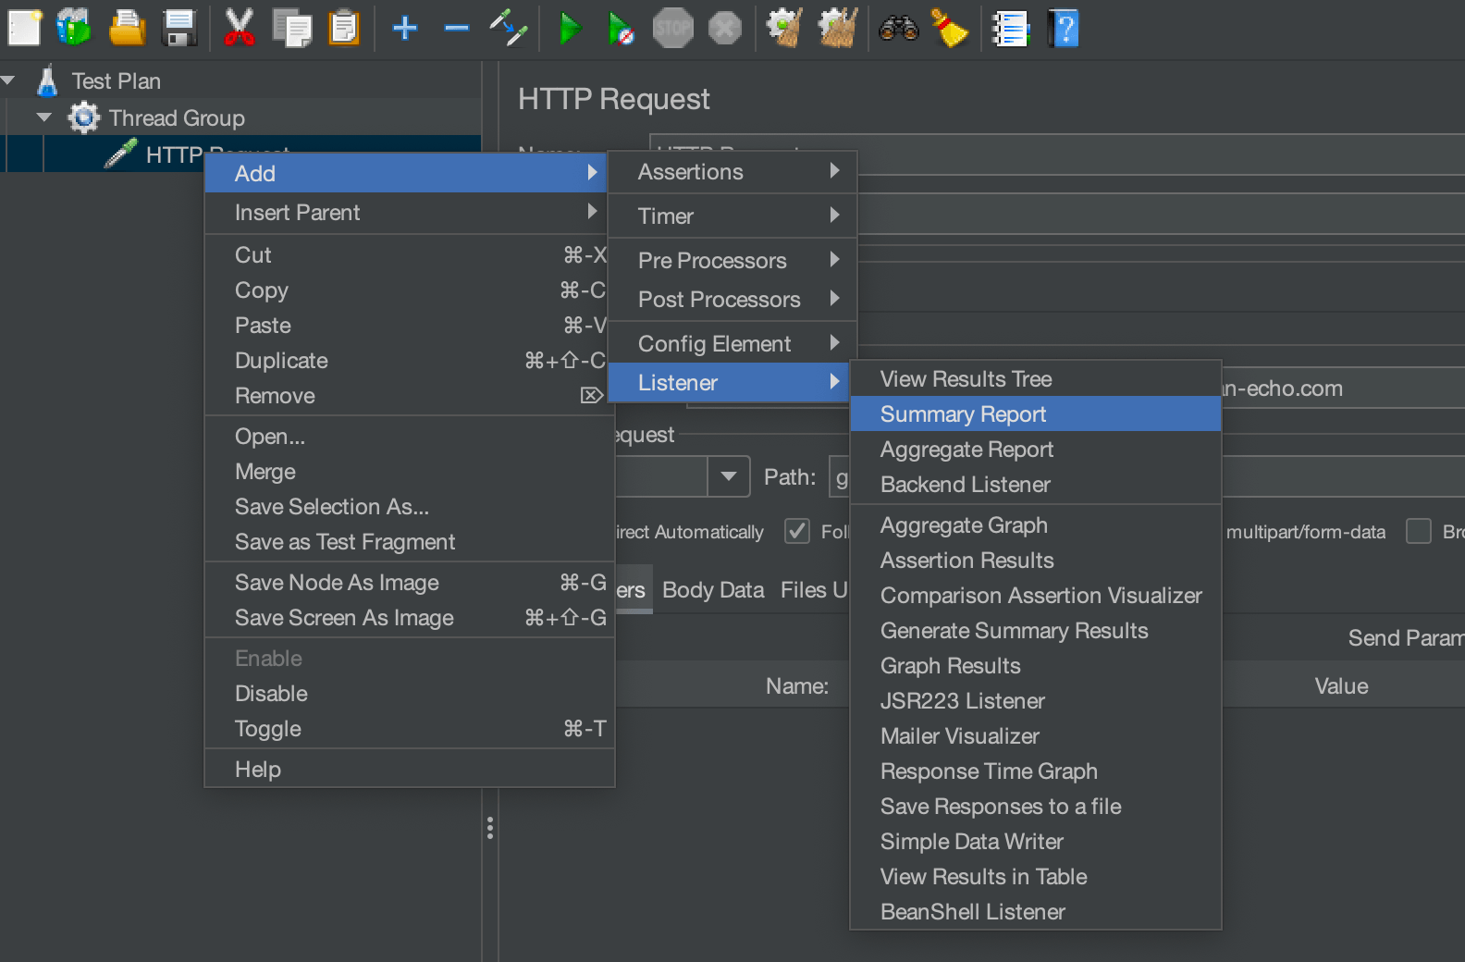Image resolution: width=1465 pixels, height=962 pixels.
Task: Click the Toggle enable/disable wand icon
Action: [x=509, y=28]
